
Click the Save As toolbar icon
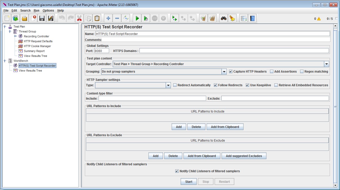click(x=51, y=18)
